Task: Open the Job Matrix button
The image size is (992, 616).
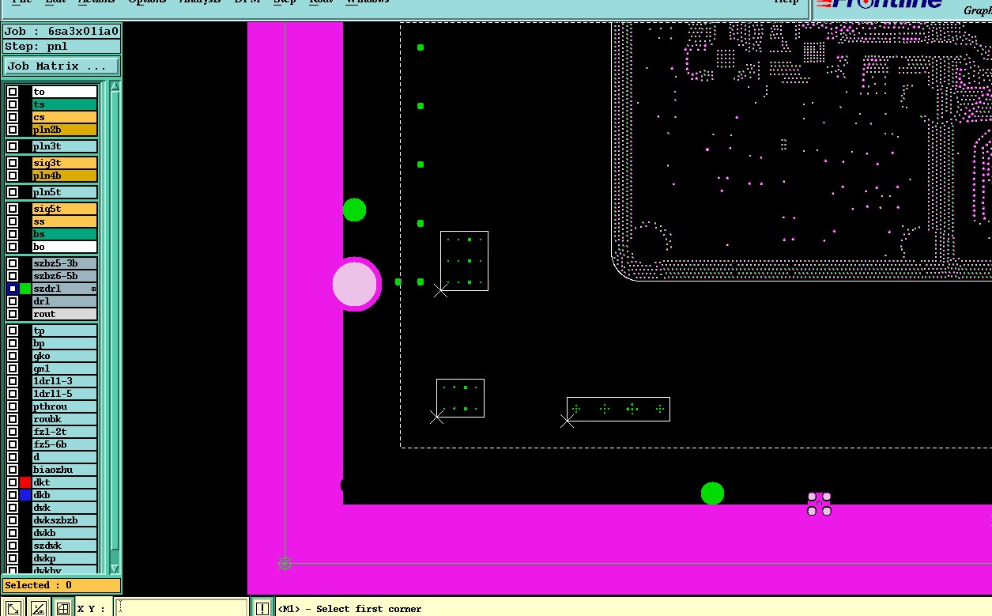Action: pyautogui.click(x=62, y=66)
